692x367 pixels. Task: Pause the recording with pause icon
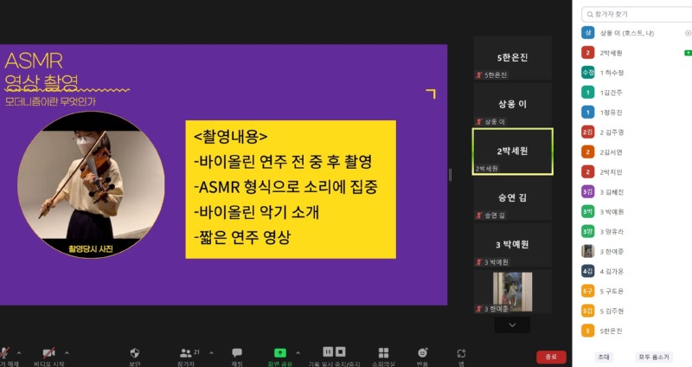[x=328, y=351]
